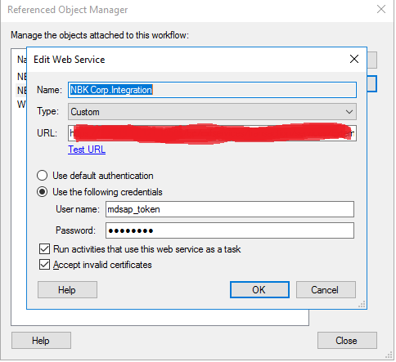Click the Test URL link
Viewport: 396px width, 362px height.
[x=87, y=150]
